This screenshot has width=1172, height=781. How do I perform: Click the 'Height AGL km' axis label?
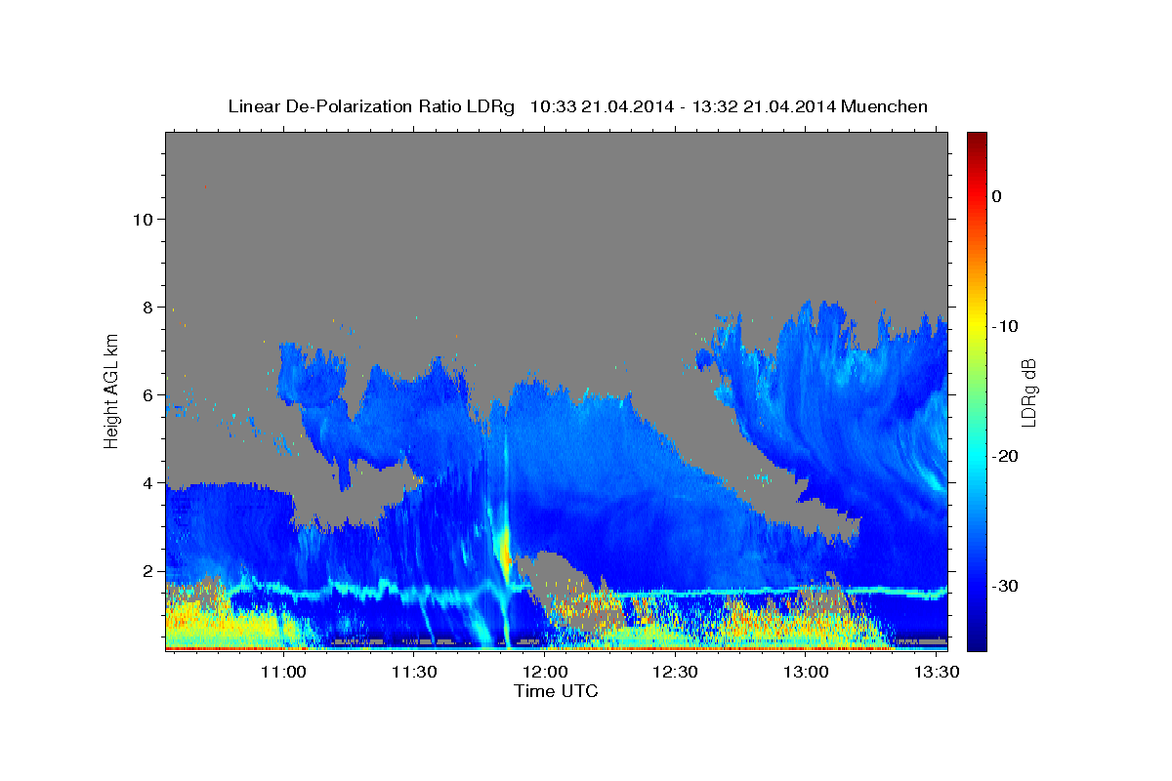point(112,390)
